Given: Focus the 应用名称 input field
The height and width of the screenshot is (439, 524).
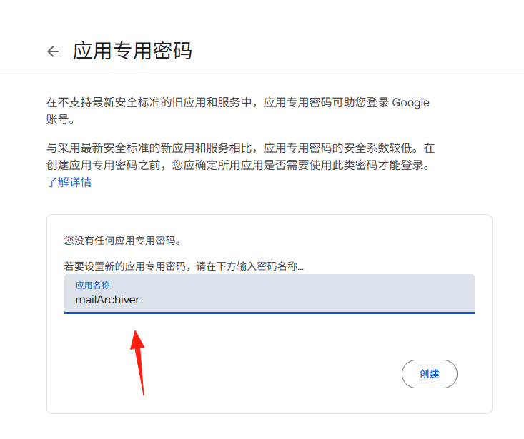Looking at the screenshot, I should pyautogui.click(x=270, y=294).
